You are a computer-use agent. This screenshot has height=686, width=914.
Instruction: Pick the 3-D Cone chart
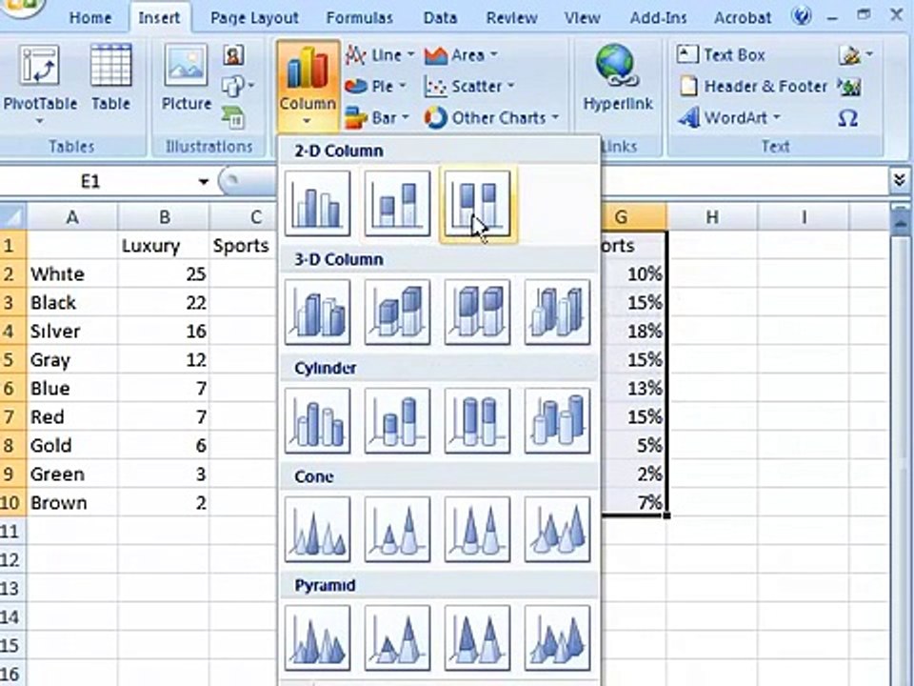pos(557,529)
